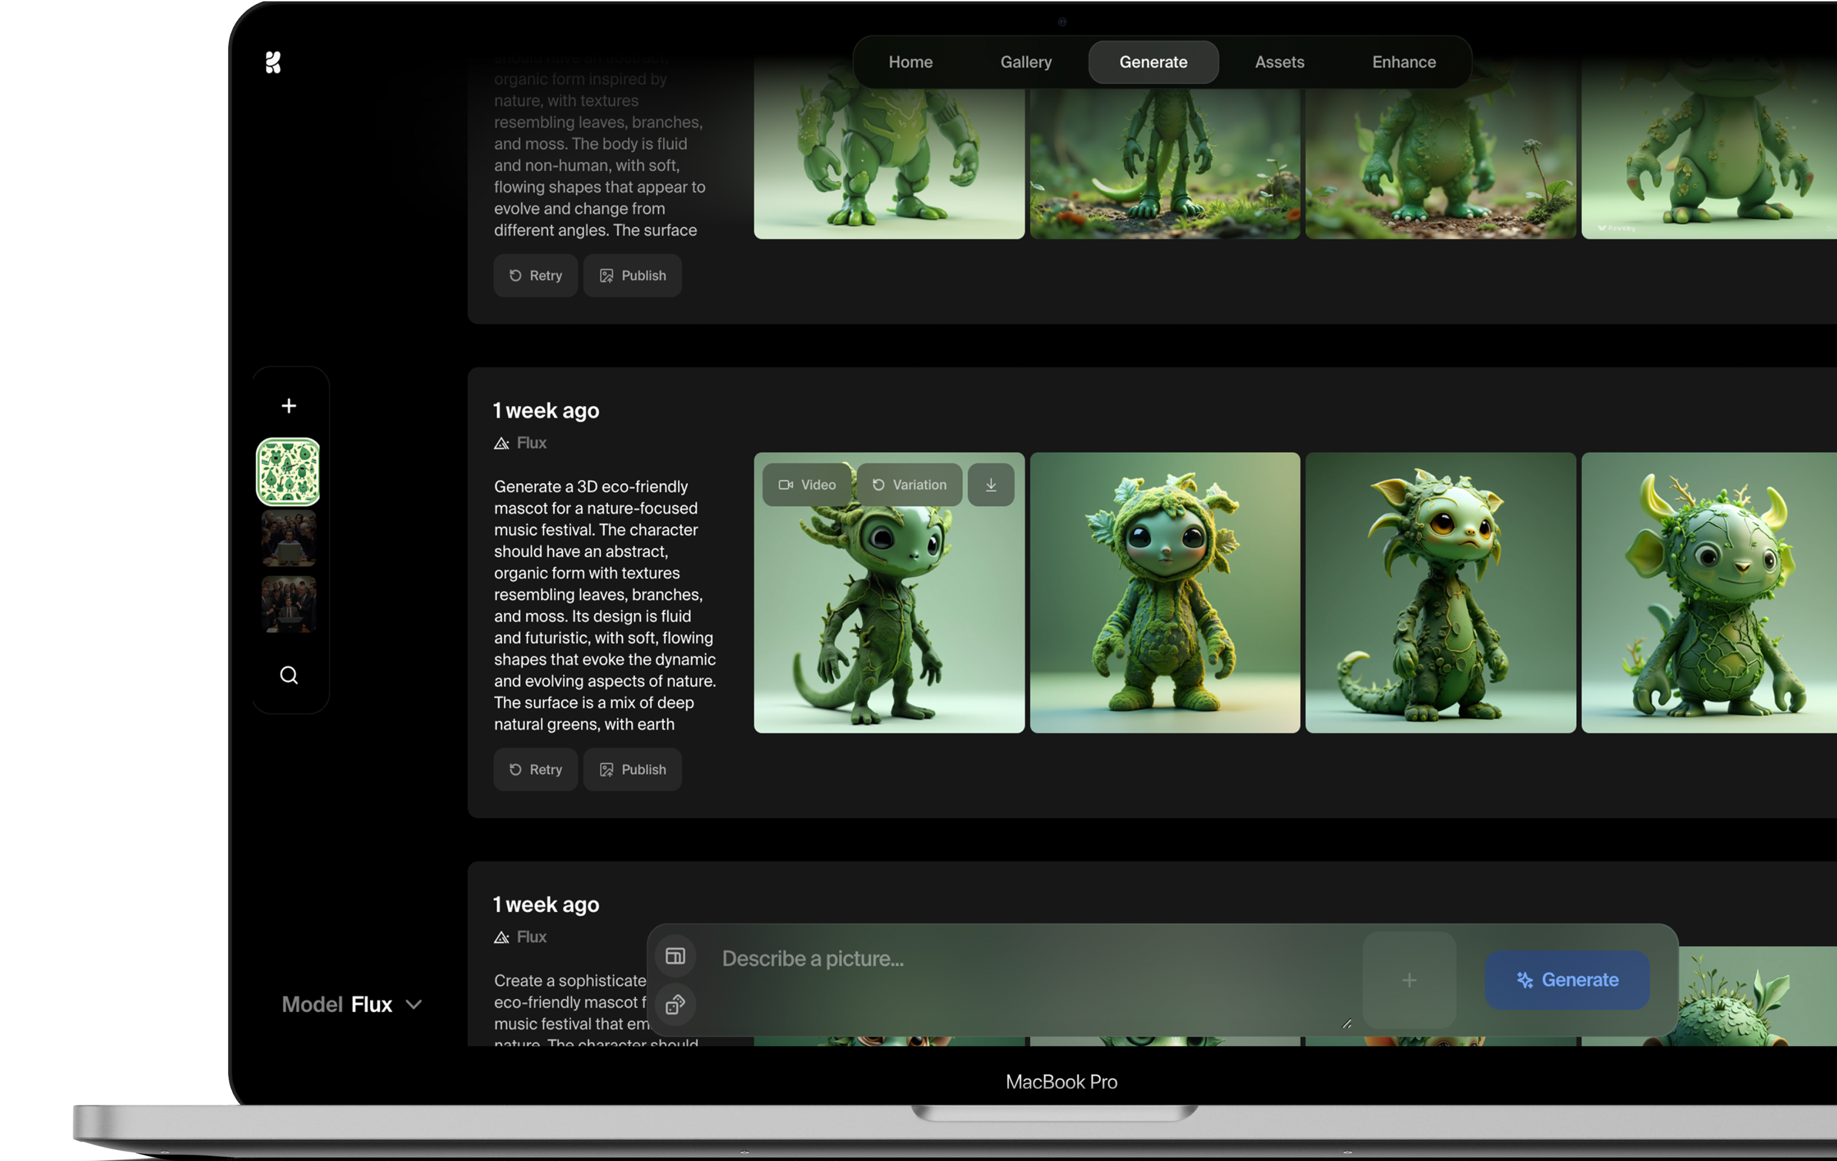Open the Assets tab
This screenshot has height=1161, width=1837.
(x=1279, y=63)
